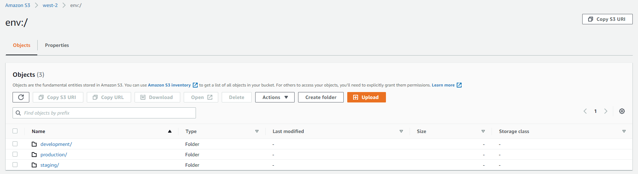Screen dimensions: 638x174
Task: Open the Actions dropdown menu
Action: [275, 97]
